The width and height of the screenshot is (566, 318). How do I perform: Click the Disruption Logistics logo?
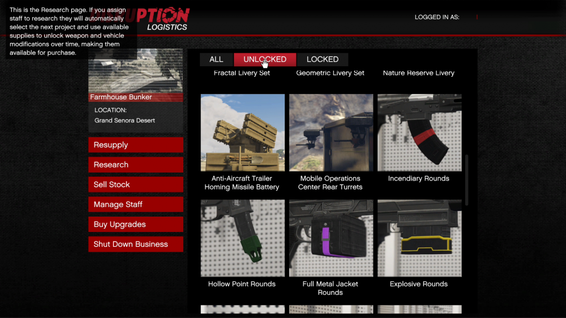click(x=162, y=19)
